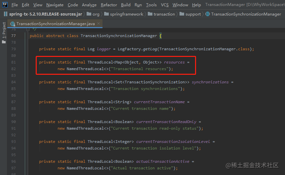Click the logger field name
This screenshot has width=285, height=175.
click(x=104, y=49)
